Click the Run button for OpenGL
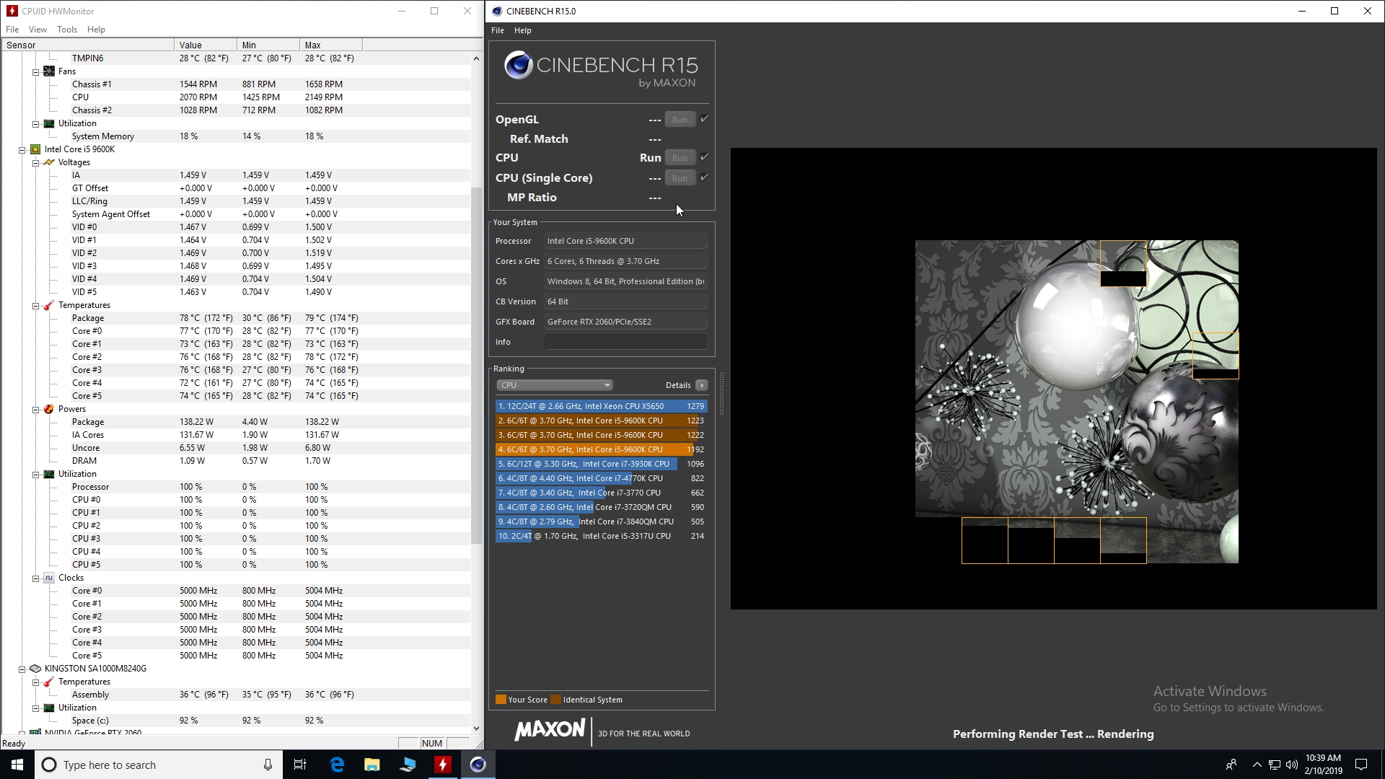1385x779 pixels. click(680, 120)
